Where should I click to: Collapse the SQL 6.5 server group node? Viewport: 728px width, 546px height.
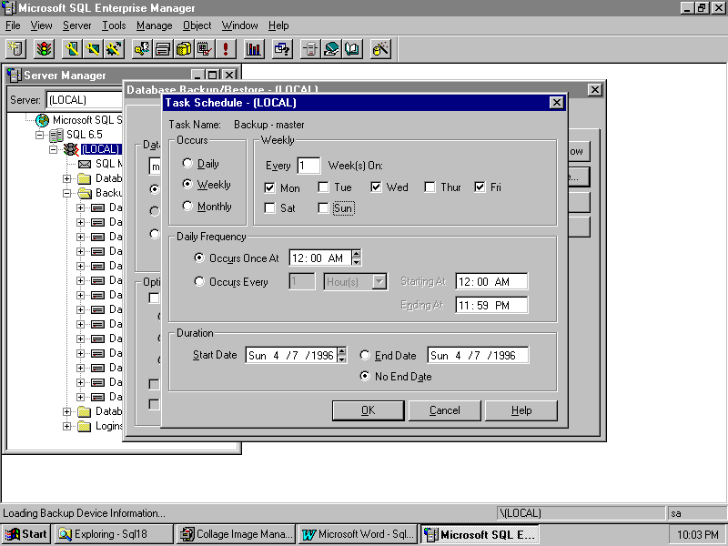tap(40, 135)
